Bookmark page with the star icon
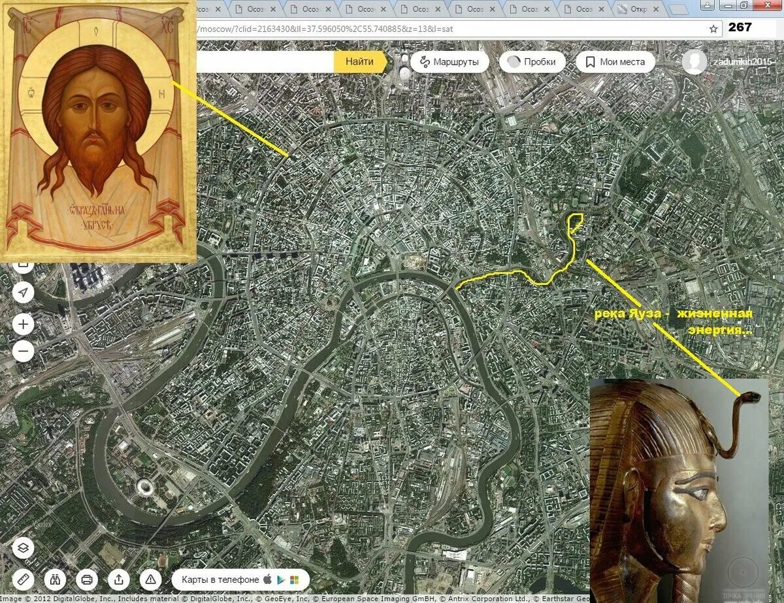Image resolution: width=784 pixels, height=603 pixels. (x=714, y=29)
